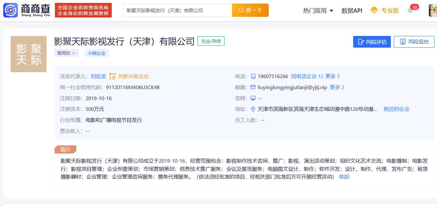Image resolution: width=437 pixels, height=207 pixels.
Task: Click the notification bell icon
Action: [410, 11]
